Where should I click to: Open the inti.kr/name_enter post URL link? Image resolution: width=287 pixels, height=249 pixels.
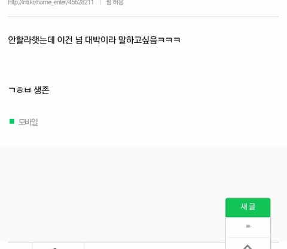click(51, 2)
